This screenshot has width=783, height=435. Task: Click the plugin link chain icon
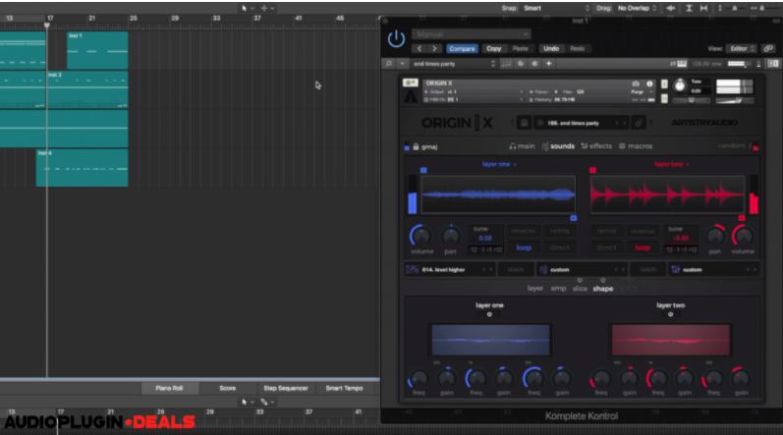click(768, 48)
